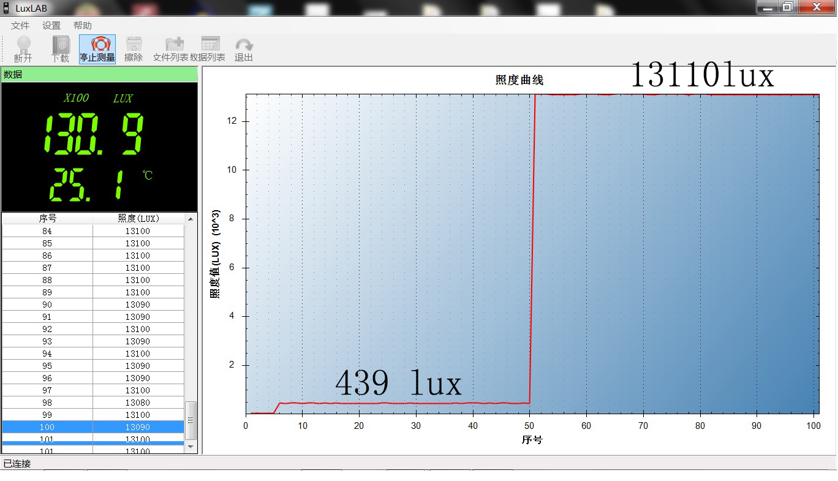The height and width of the screenshot is (481, 838).
Task: Select row with 序号 94
Action: (93, 354)
